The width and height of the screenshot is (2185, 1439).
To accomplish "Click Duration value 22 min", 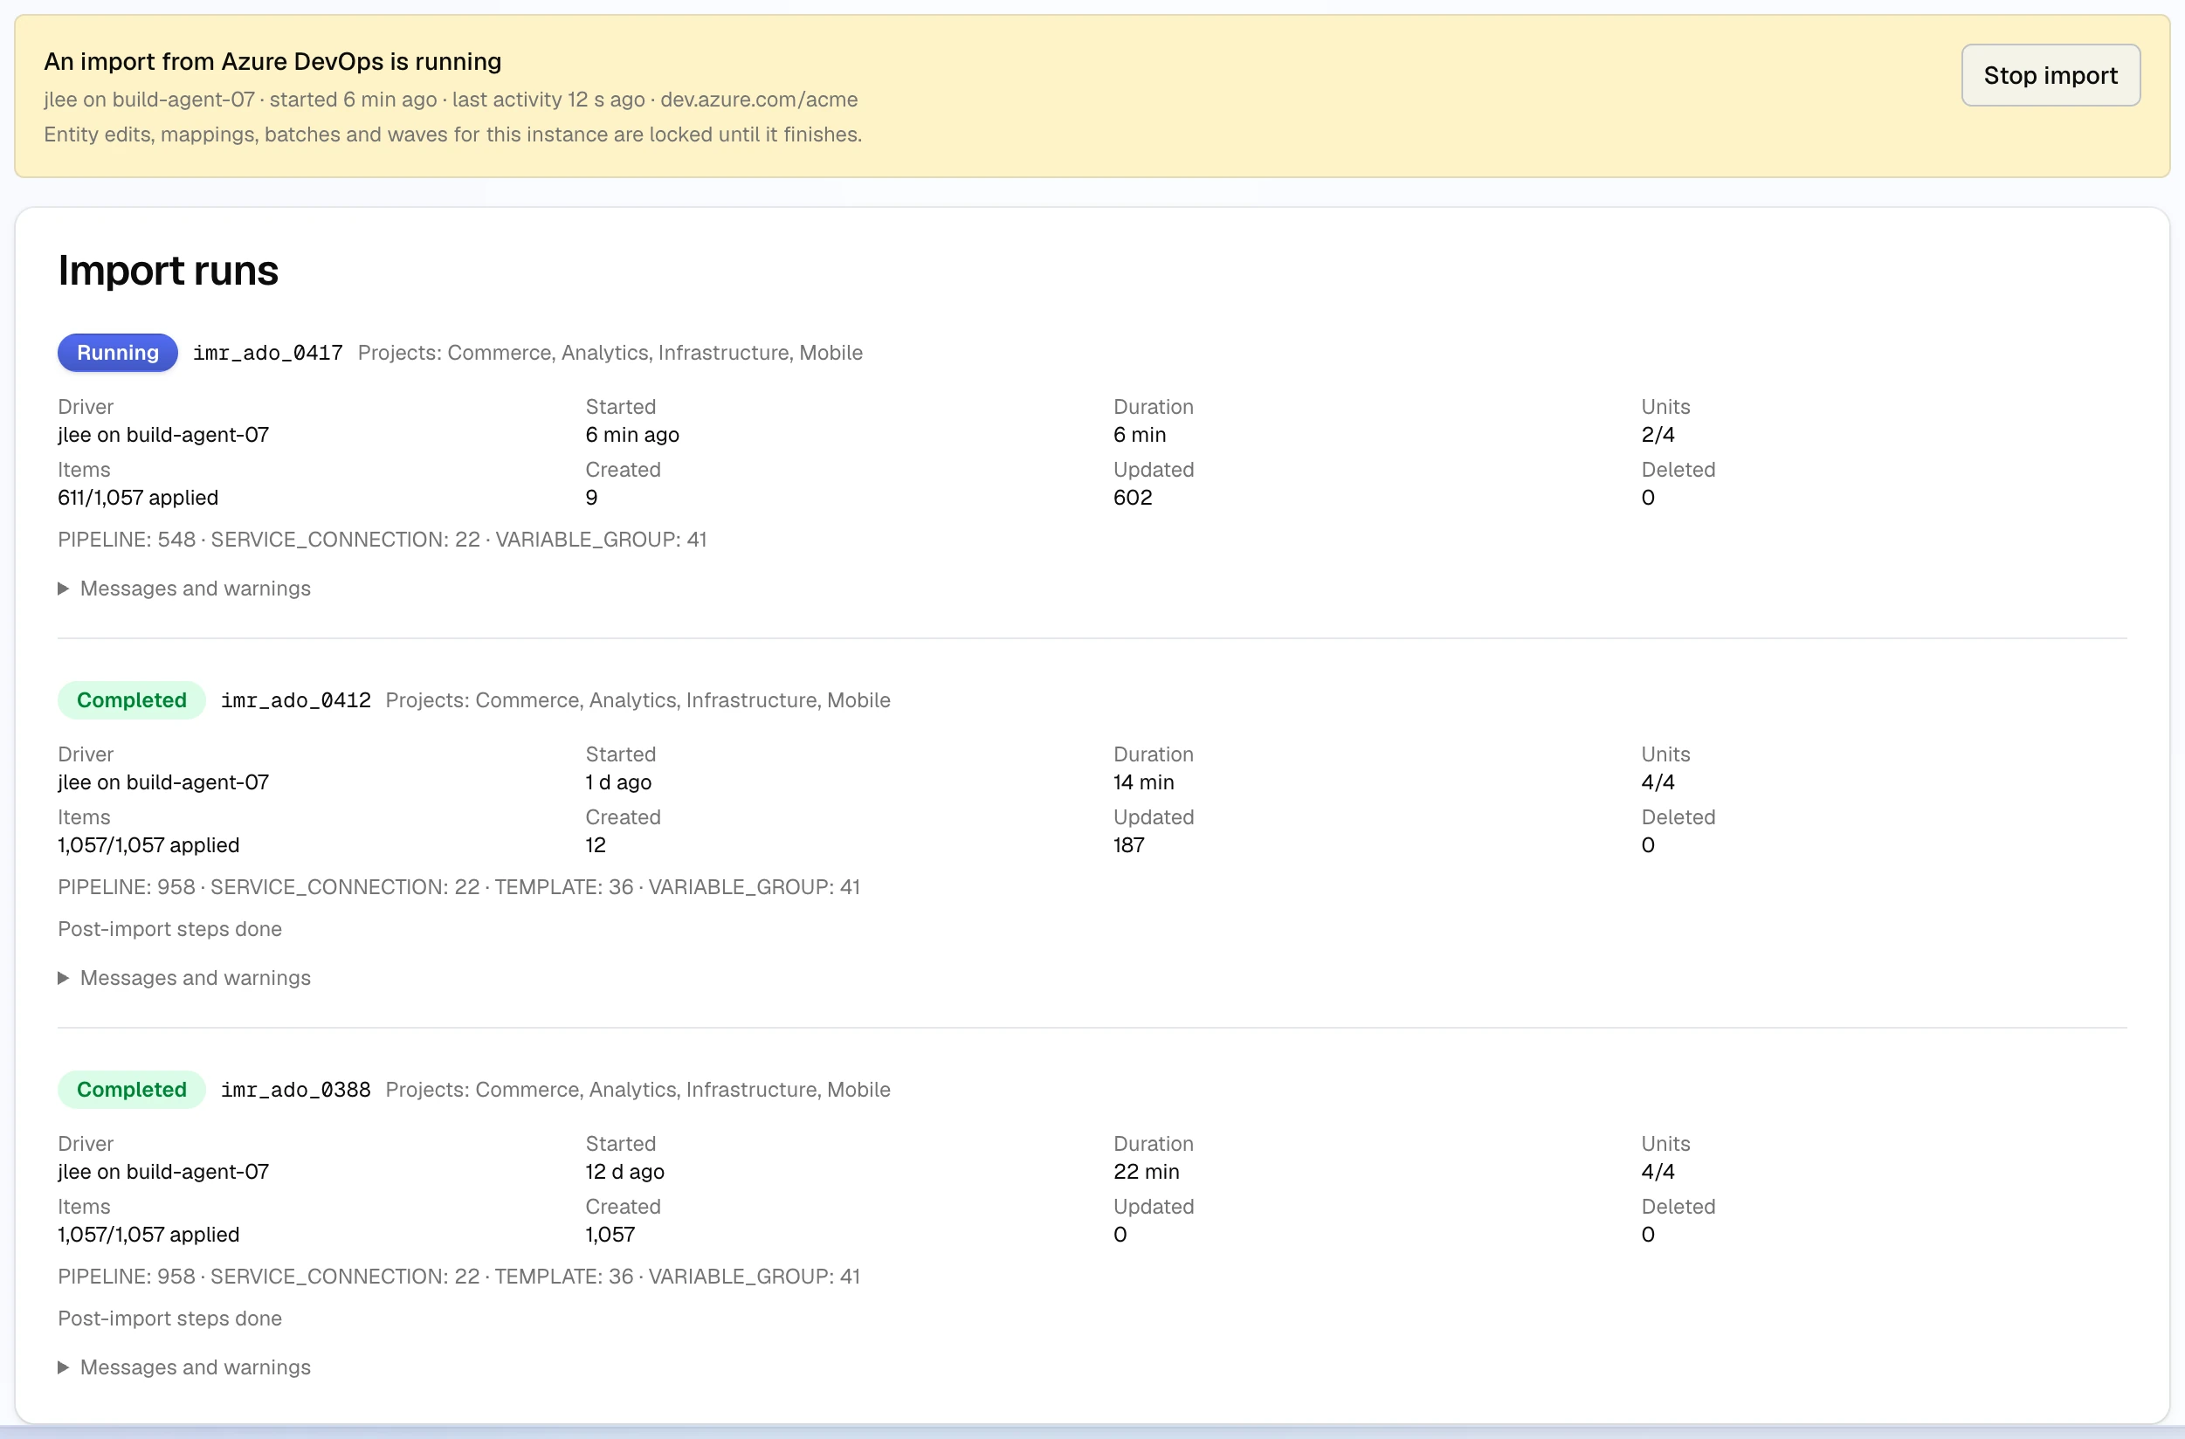I will click(x=1146, y=1171).
